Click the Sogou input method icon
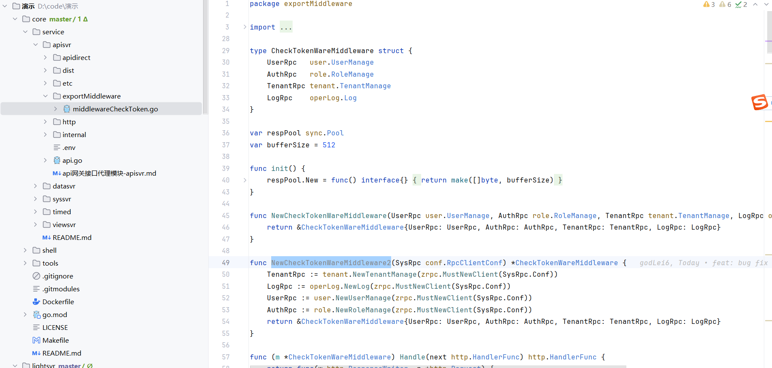 coord(760,102)
